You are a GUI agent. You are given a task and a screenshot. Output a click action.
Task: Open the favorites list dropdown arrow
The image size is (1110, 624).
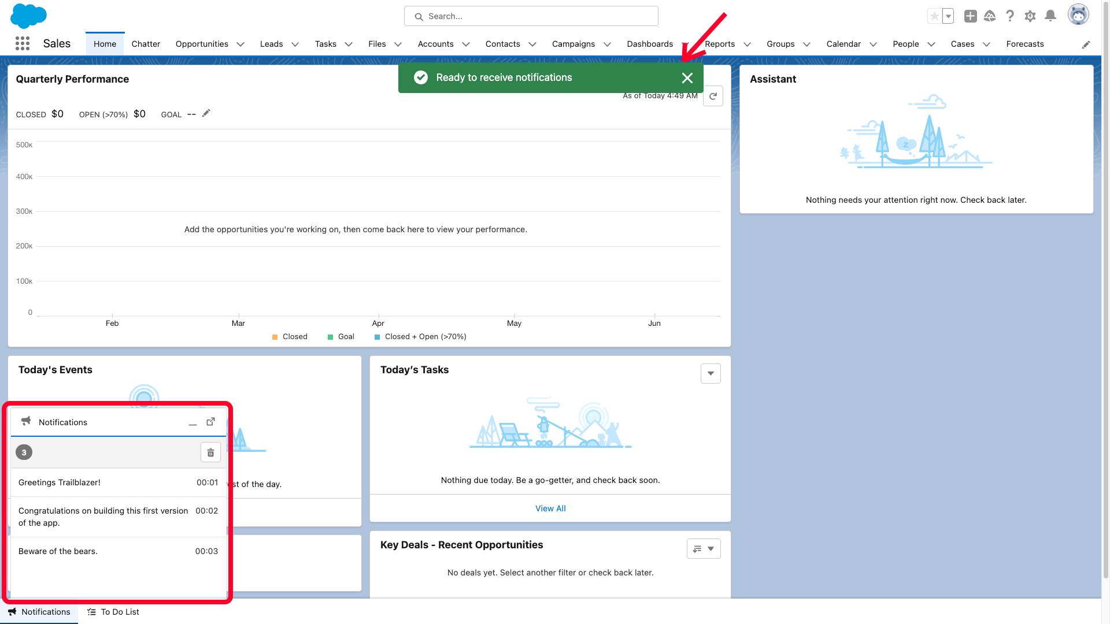pyautogui.click(x=948, y=16)
